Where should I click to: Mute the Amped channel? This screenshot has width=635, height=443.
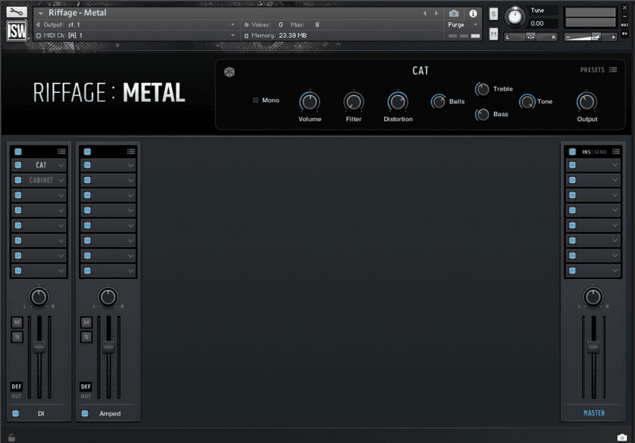(x=86, y=322)
